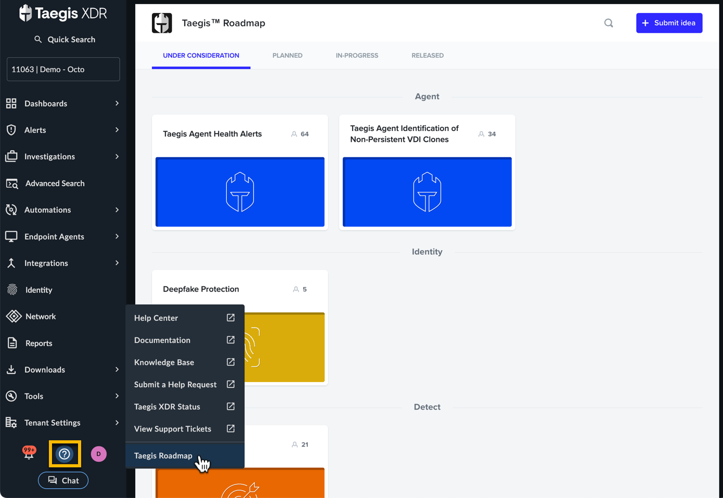Click external link icon beside Documentation

click(x=231, y=340)
